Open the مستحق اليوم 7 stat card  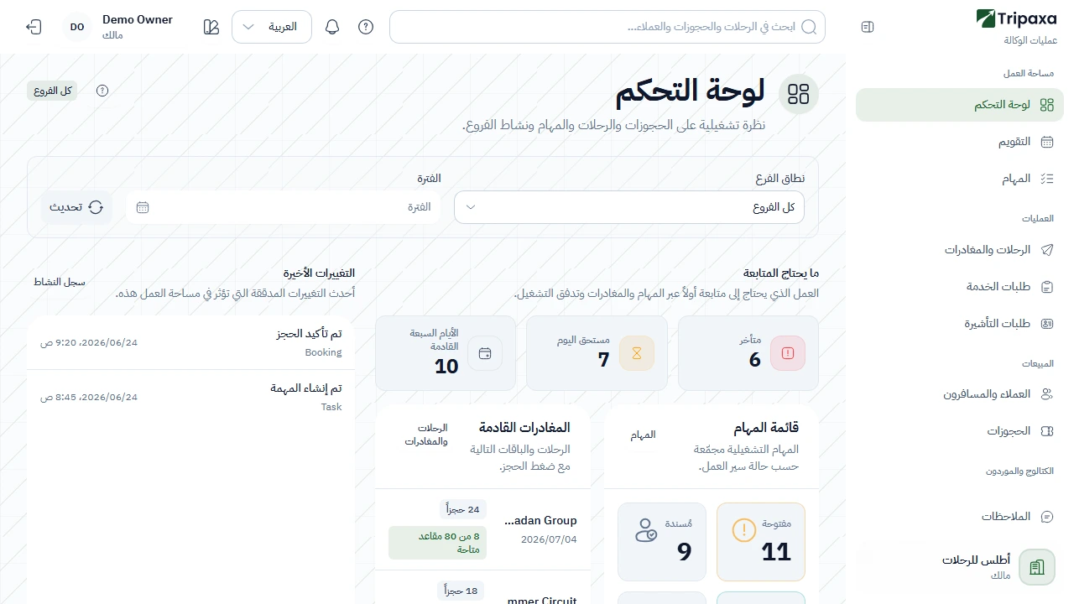click(x=597, y=353)
